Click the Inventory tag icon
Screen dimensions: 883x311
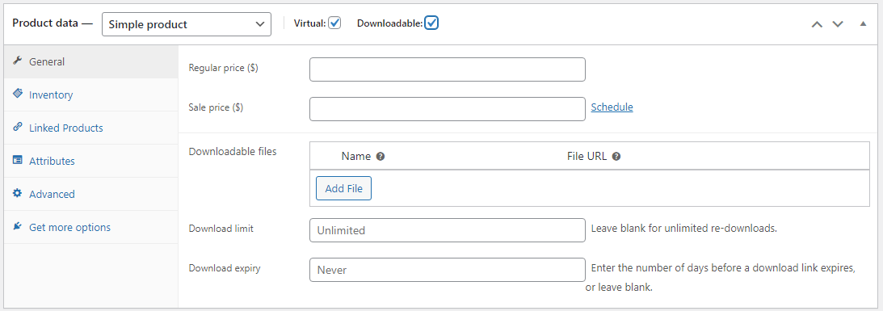pyautogui.click(x=18, y=94)
